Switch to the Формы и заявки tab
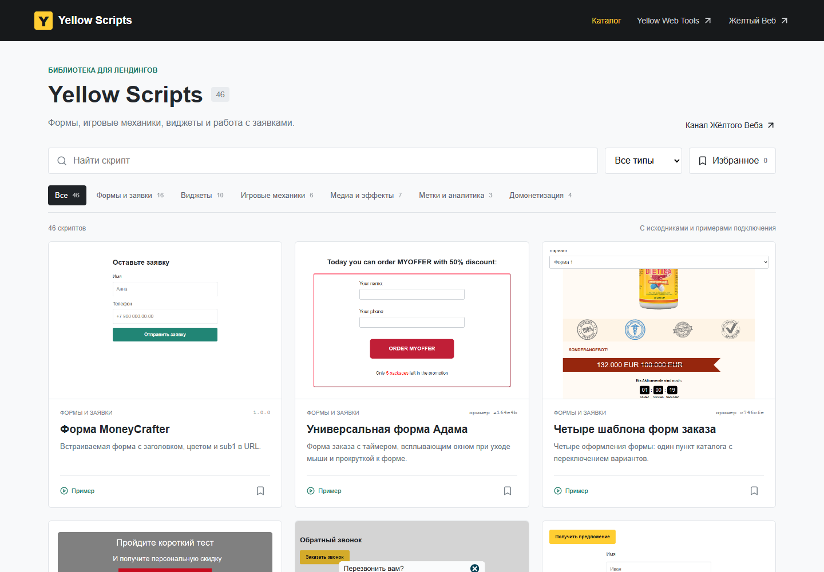Image resolution: width=824 pixels, height=572 pixels. point(130,195)
